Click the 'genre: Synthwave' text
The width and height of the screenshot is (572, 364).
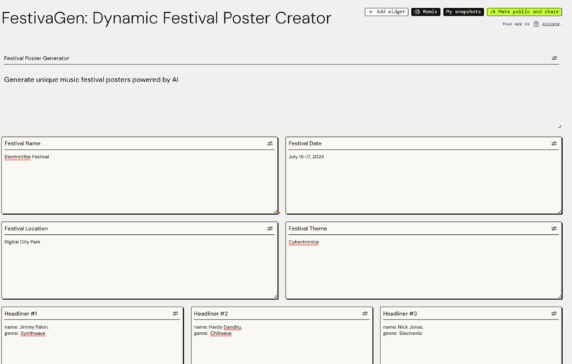point(25,333)
